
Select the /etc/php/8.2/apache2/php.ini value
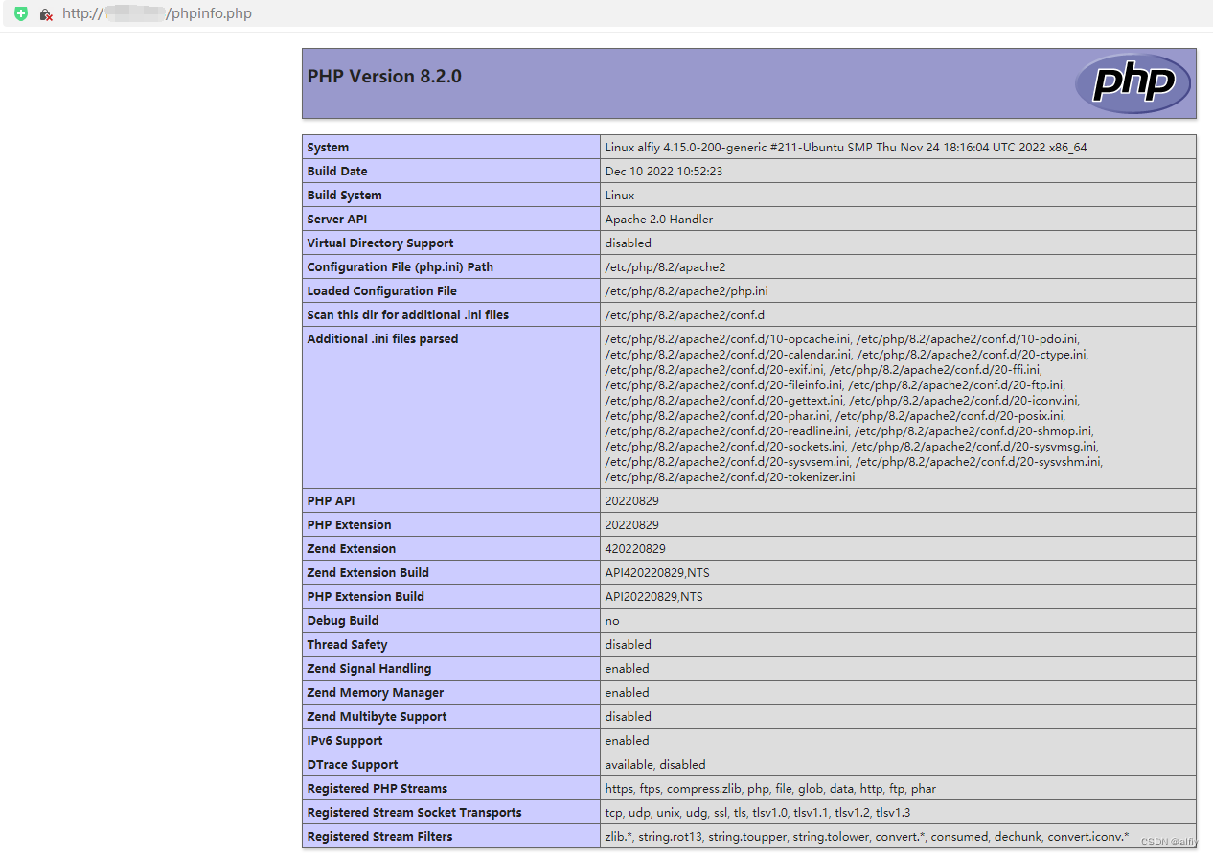tap(687, 291)
